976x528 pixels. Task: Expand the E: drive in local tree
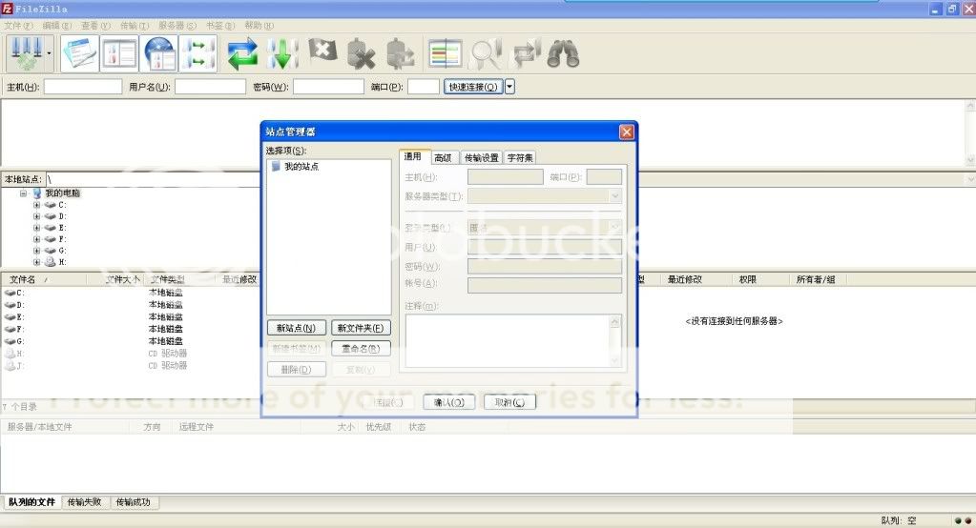[36, 228]
